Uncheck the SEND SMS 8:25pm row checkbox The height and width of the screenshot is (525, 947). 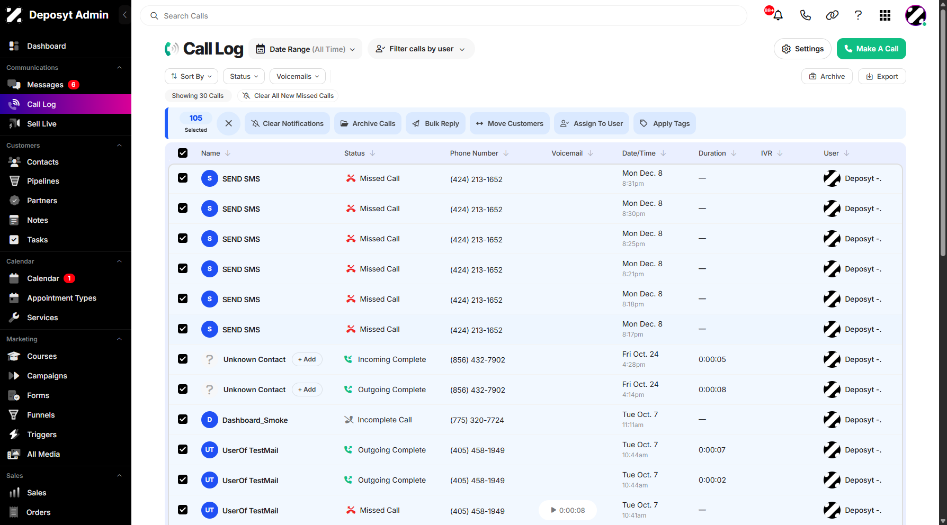pyautogui.click(x=183, y=238)
